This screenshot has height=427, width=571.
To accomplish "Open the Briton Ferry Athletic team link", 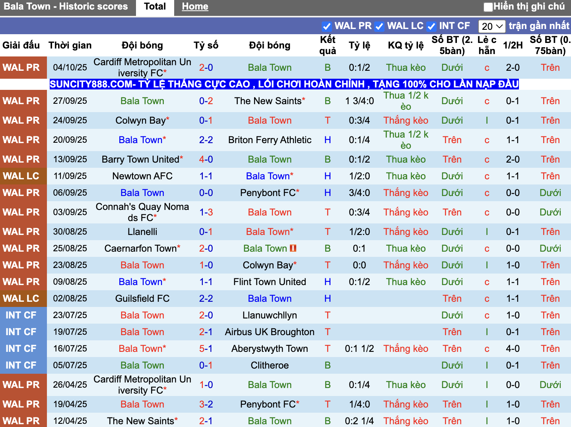I will [270, 140].
